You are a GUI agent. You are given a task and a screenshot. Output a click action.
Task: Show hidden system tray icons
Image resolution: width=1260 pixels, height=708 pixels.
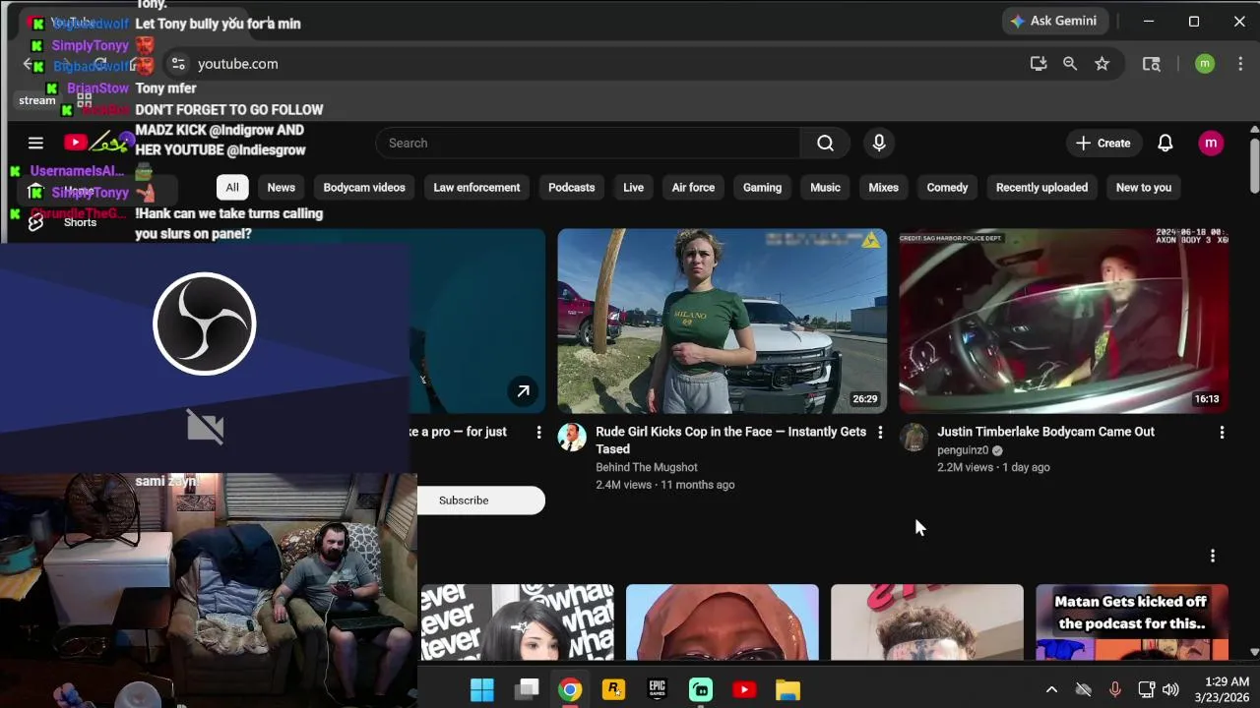click(1051, 690)
